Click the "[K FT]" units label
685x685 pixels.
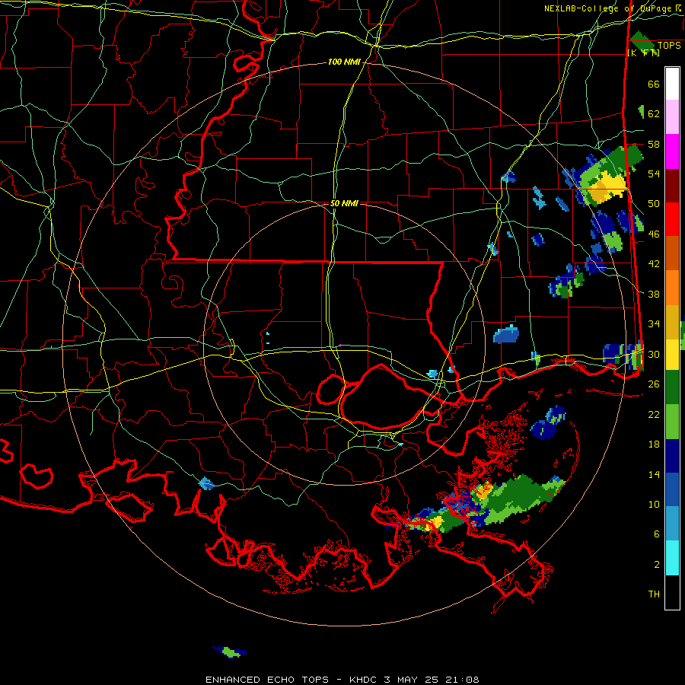pos(643,53)
